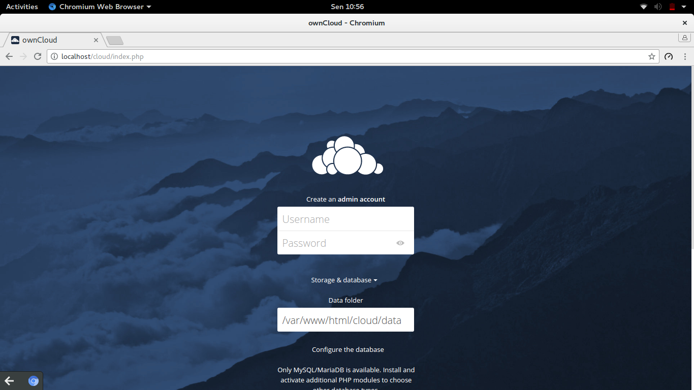This screenshot has height=390, width=694.
Task: Click the Chromium icon in the bottom dock
Action: pos(33,380)
